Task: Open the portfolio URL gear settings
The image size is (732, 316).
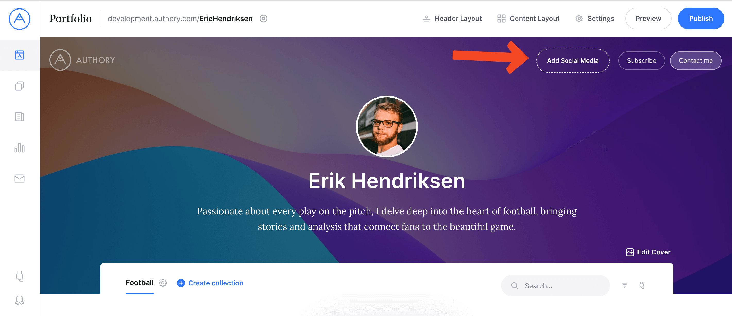Action: [x=263, y=19]
